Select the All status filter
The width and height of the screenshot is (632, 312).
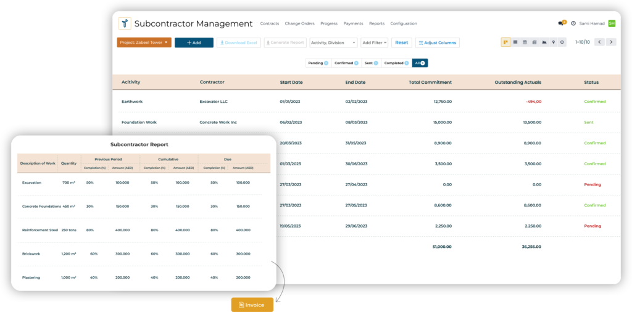tap(420, 63)
